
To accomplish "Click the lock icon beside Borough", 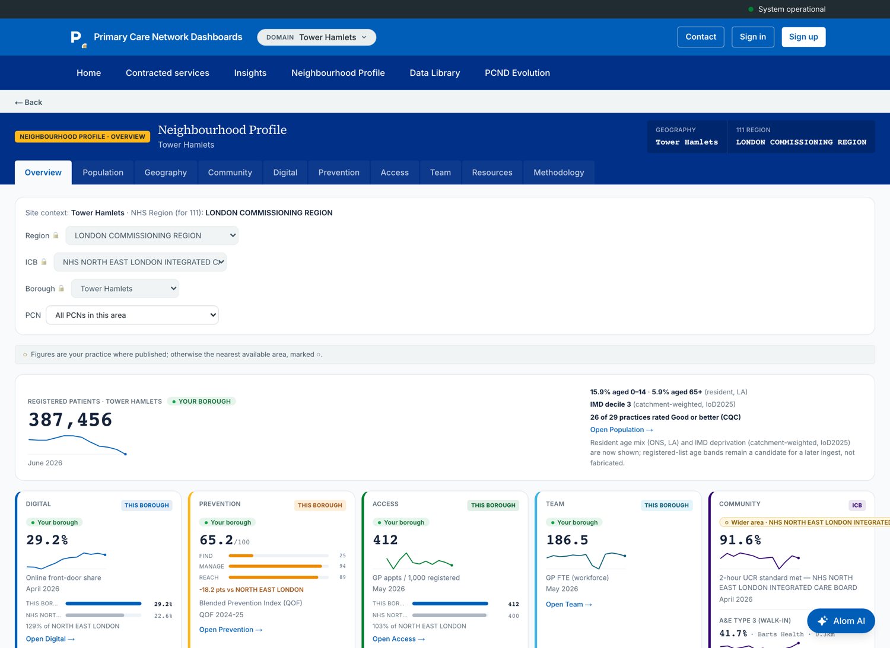I will point(61,289).
